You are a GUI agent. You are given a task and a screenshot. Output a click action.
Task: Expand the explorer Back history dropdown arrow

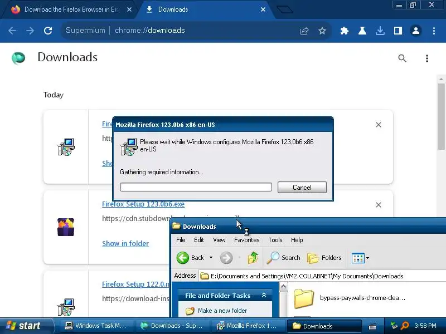pyautogui.click(x=211, y=258)
